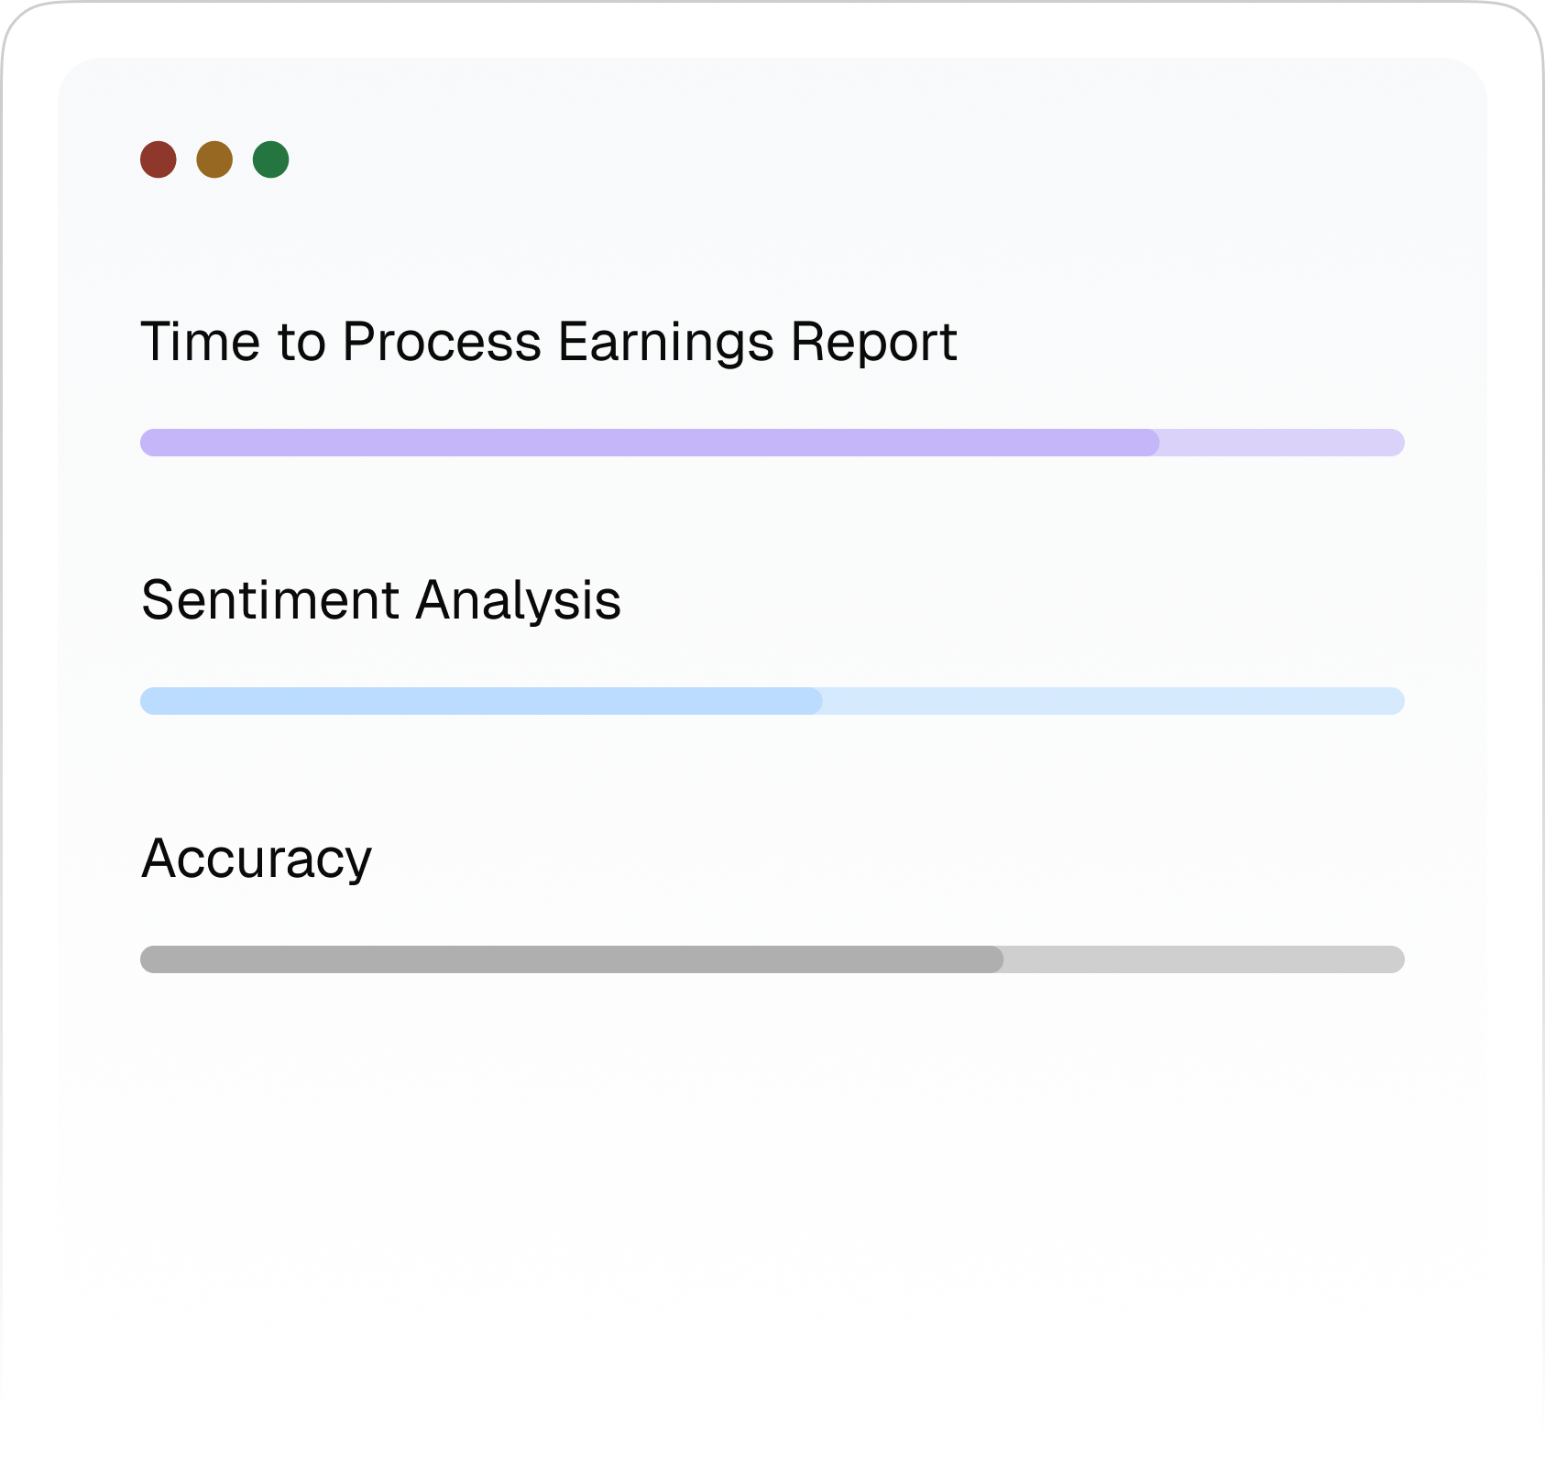Click the unfilled light blue bar remainder
This screenshot has width=1545, height=1479.
1113,701
